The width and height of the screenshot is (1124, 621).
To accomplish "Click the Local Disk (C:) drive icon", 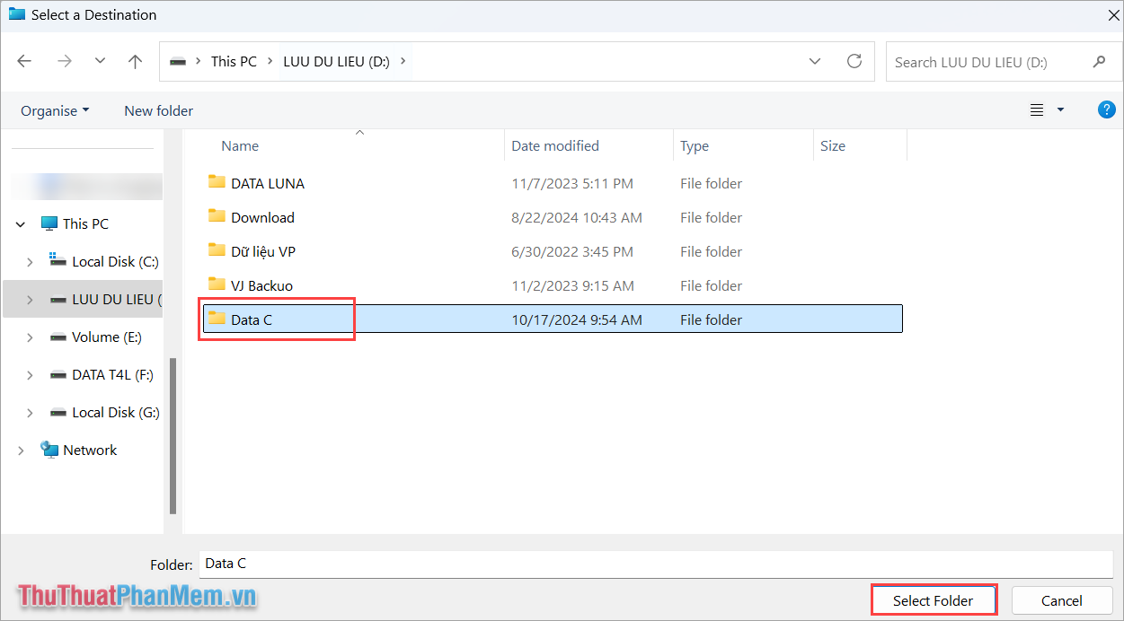I will (58, 261).
